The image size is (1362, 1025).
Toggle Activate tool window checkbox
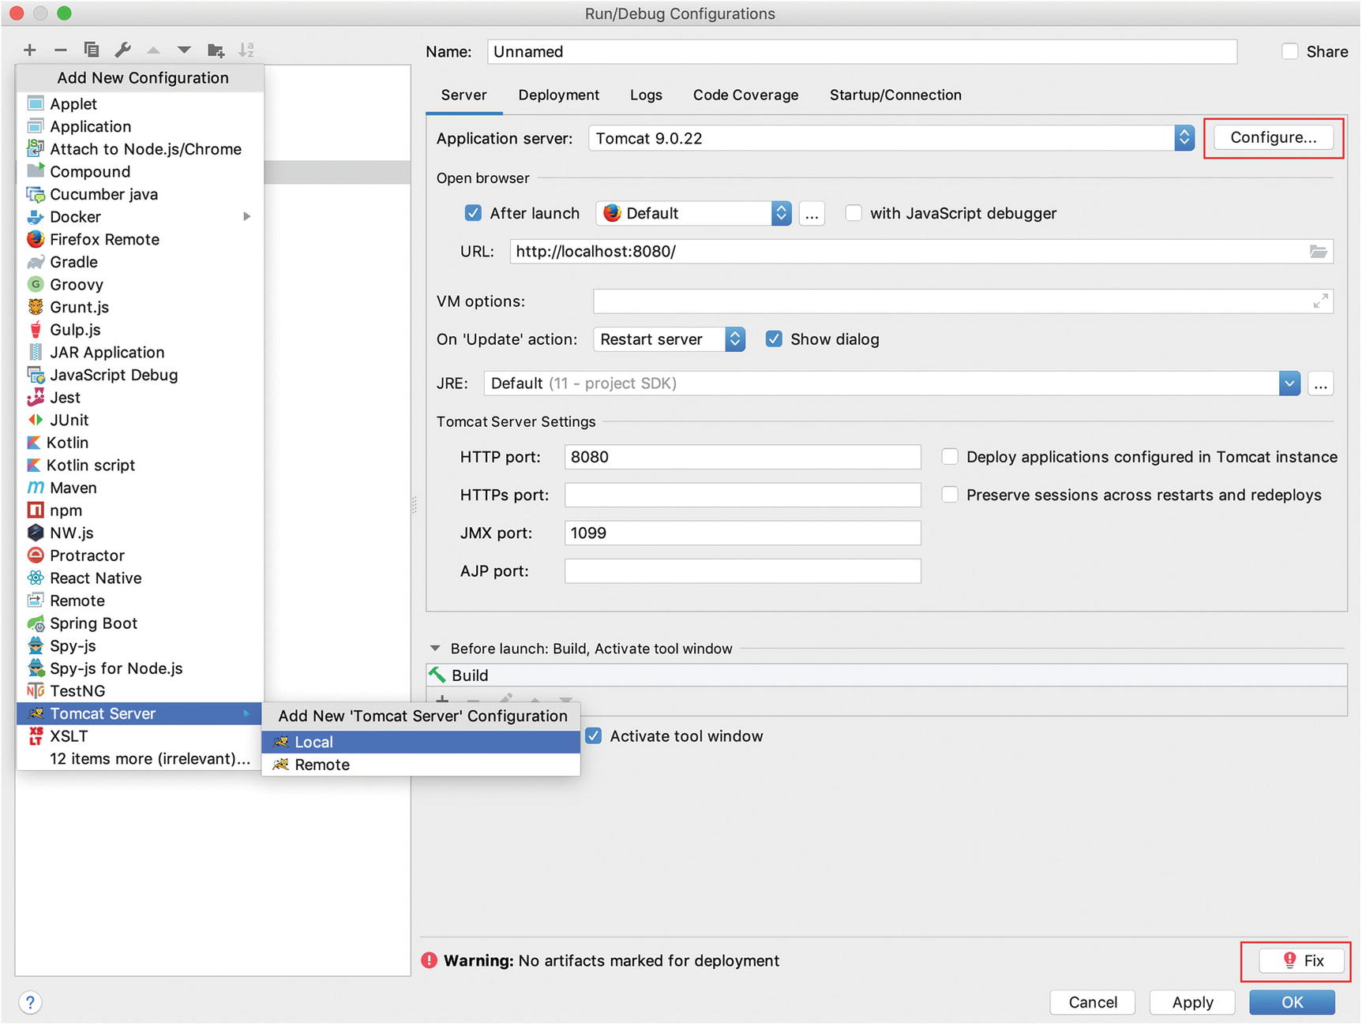pos(594,736)
